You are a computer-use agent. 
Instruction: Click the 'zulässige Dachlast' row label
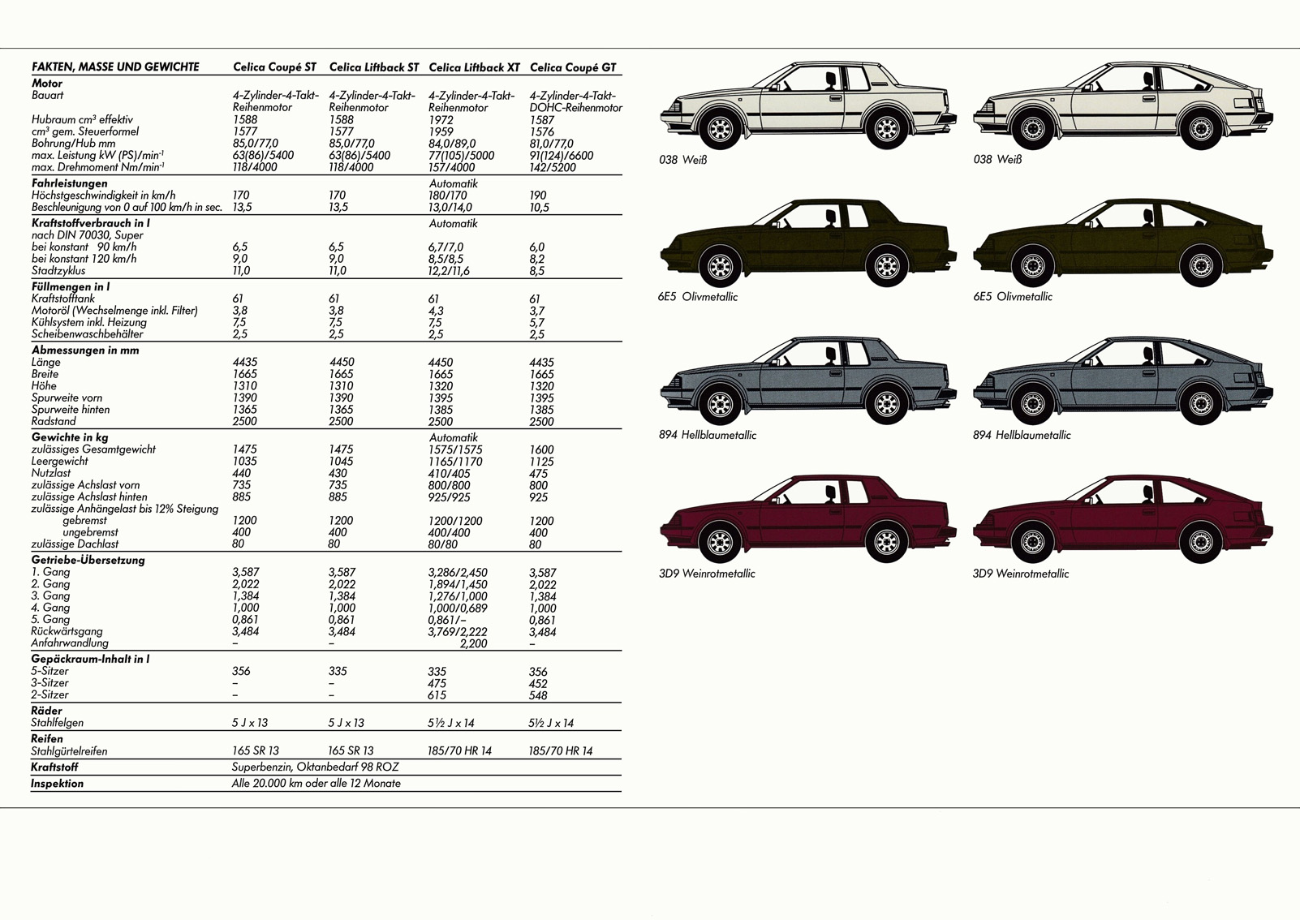[75, 544]
